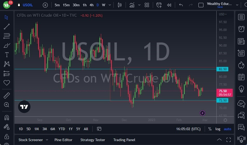Screen dimensions: 247x145
Task: Open the Fibonacci retracement tools
Action: pos(7,36)
